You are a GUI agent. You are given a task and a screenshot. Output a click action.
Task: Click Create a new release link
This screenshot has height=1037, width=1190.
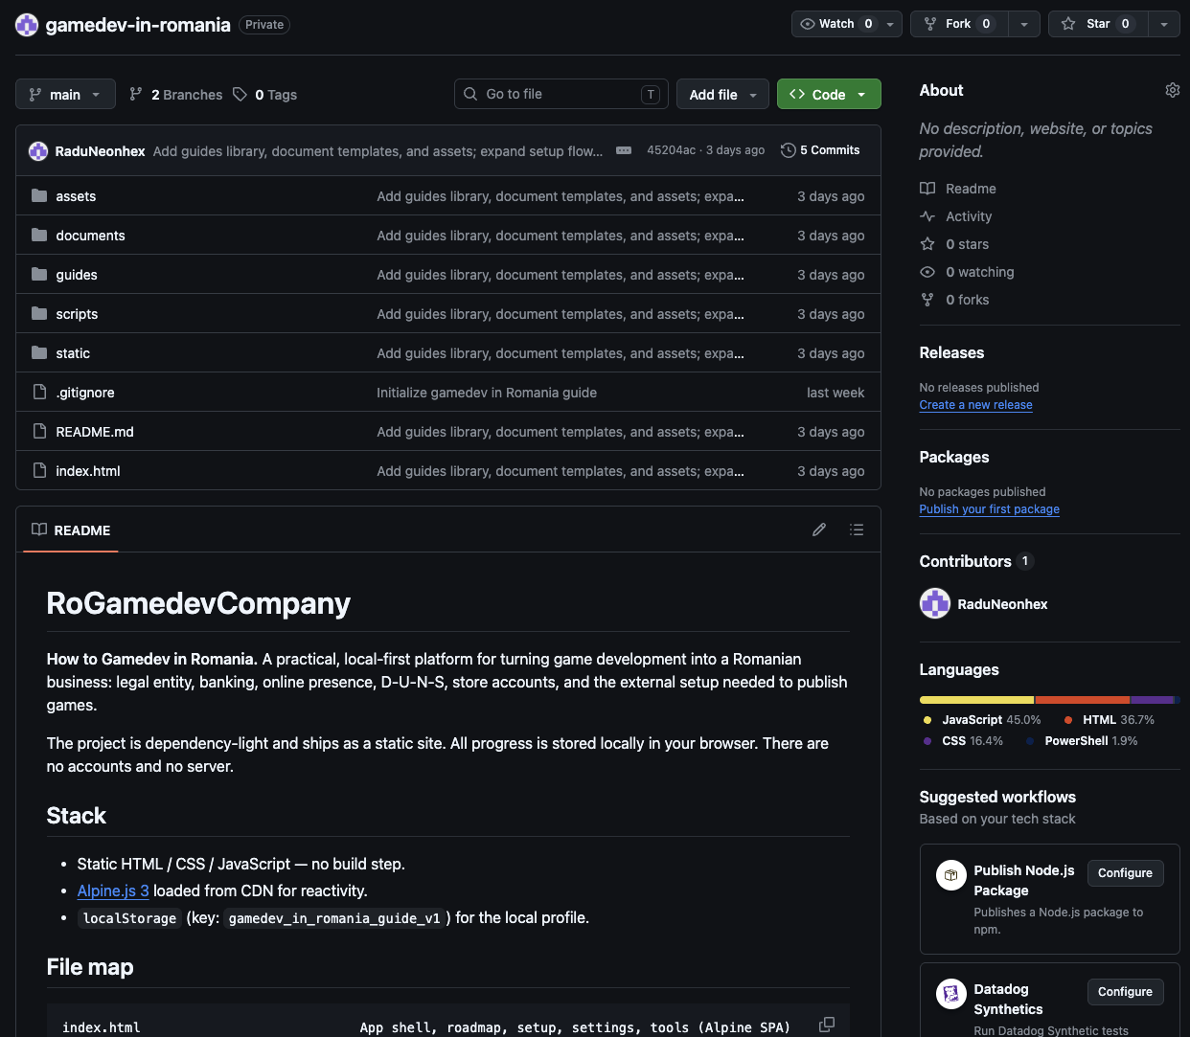pos(975,405)
